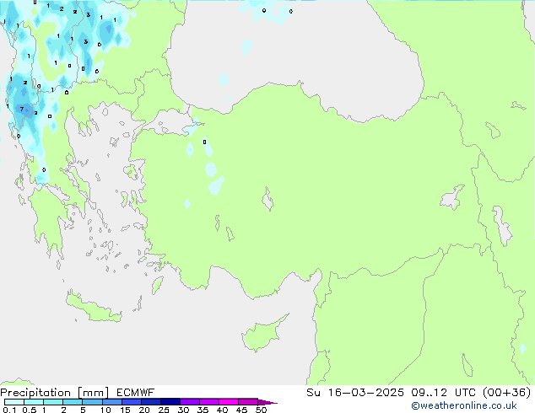535x413 pixels.
Task: Open the weatheronline.co.uk copyright link
Action: click(x=464, y=405)
